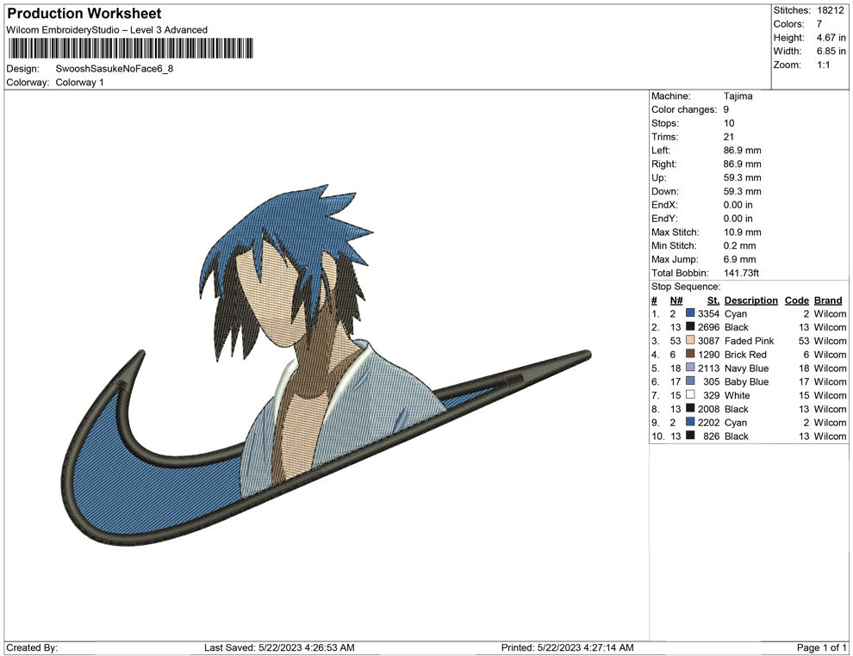Click stitch count '2008' in stop 8
853x656 pixels.
pos(709,409)
